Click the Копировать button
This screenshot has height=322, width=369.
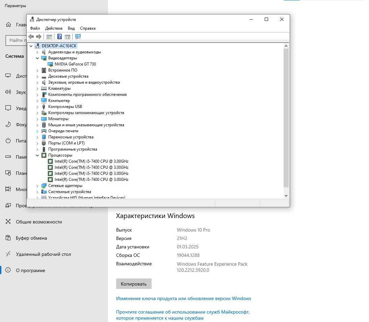(x=134, y=284)
